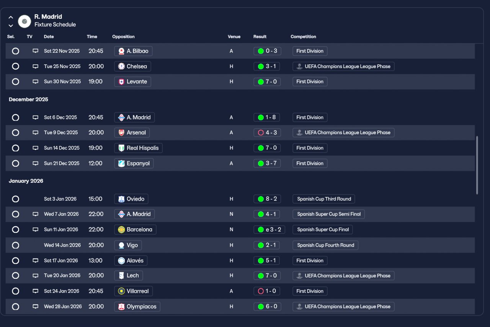View the 1 - 8 result against A. Madrid
This screenshot has width=490, height=327.
pyautogui.click(x=267, y=117)
